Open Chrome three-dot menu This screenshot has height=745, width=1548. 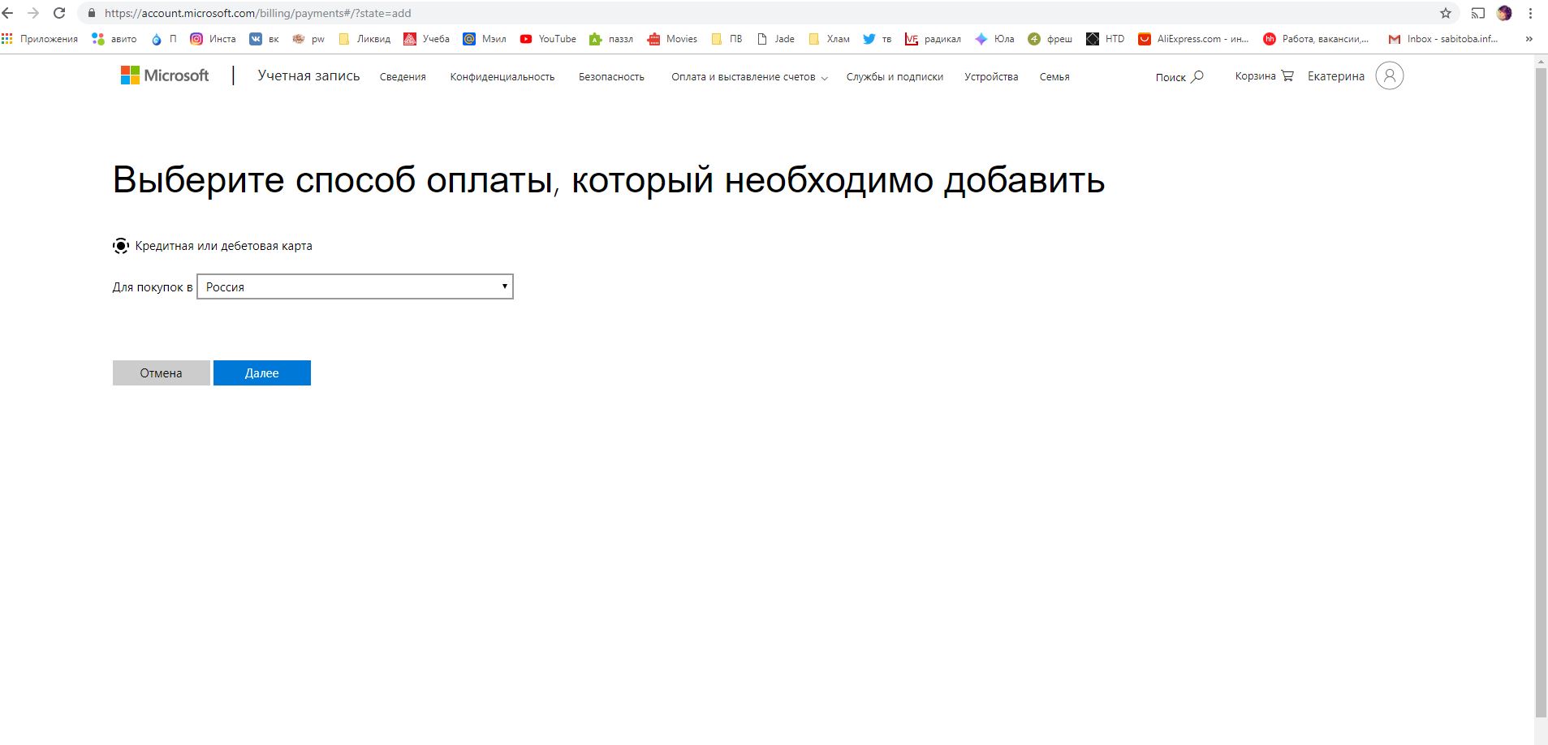pos(1530,13)
